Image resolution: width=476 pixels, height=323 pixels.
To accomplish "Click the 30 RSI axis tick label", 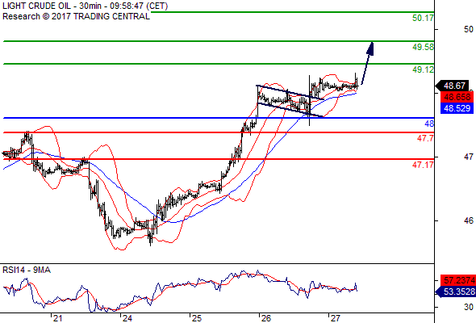I will (x=469, y=307).
